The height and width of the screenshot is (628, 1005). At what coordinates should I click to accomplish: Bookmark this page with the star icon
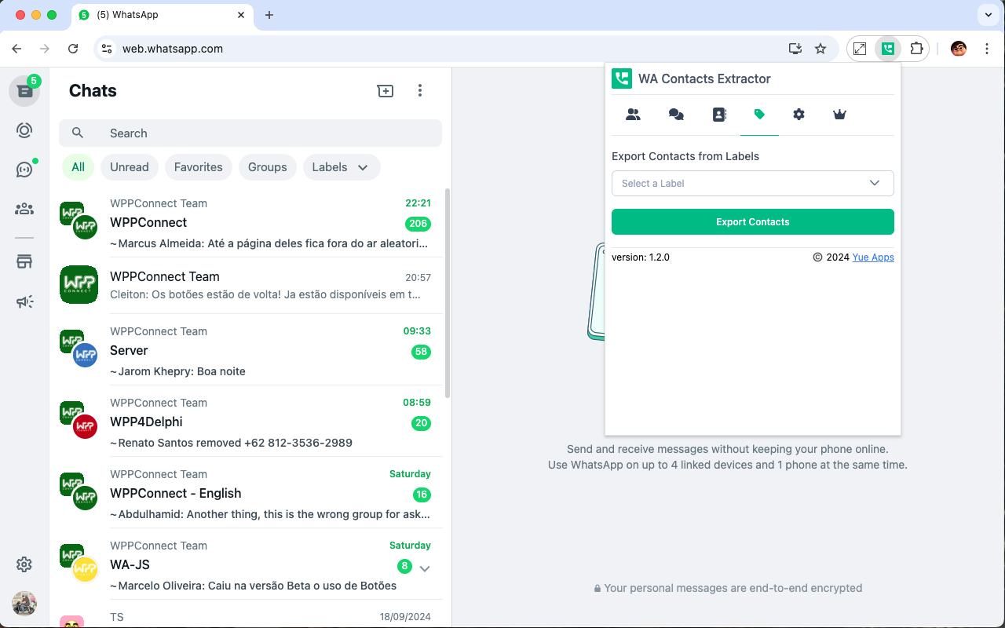pyautogui.click(x=820, y=49)
